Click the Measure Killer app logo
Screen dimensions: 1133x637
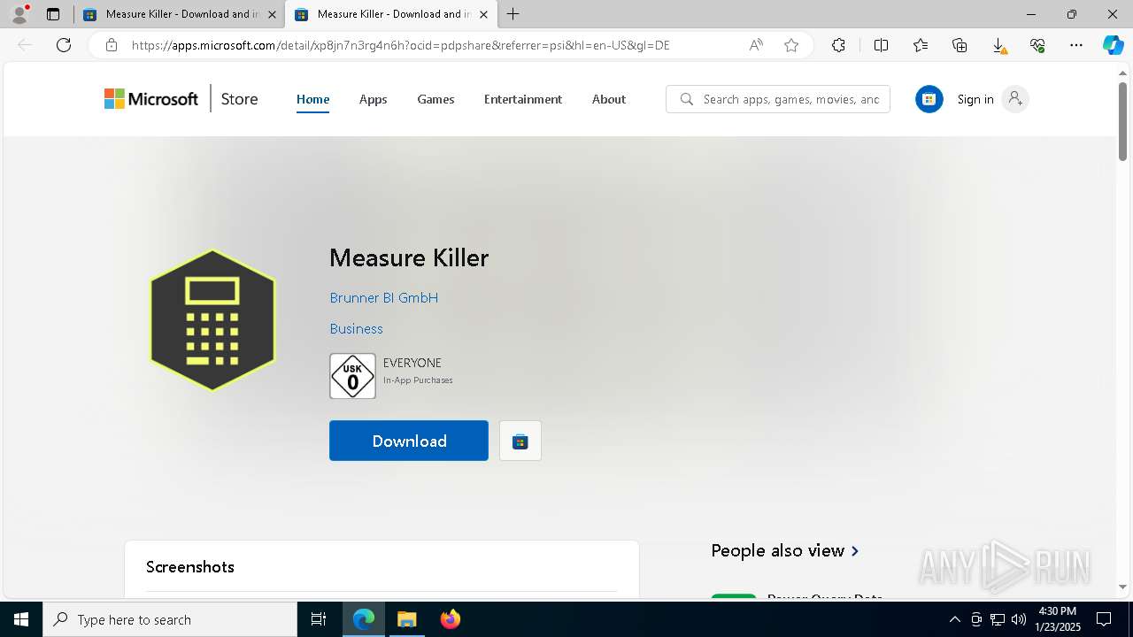[212, 320]
